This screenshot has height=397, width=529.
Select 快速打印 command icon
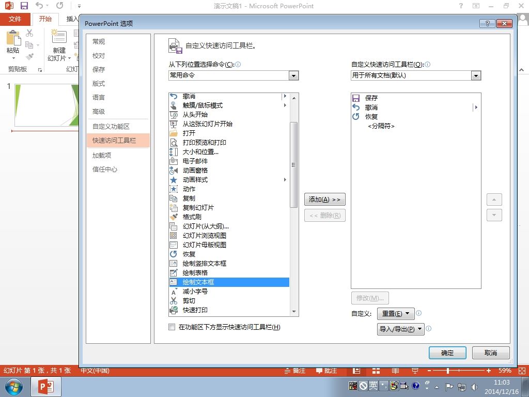pos(174,310)
